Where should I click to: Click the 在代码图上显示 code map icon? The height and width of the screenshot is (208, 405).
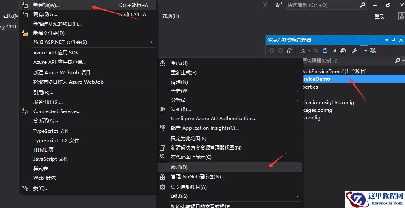pos(162,157)
